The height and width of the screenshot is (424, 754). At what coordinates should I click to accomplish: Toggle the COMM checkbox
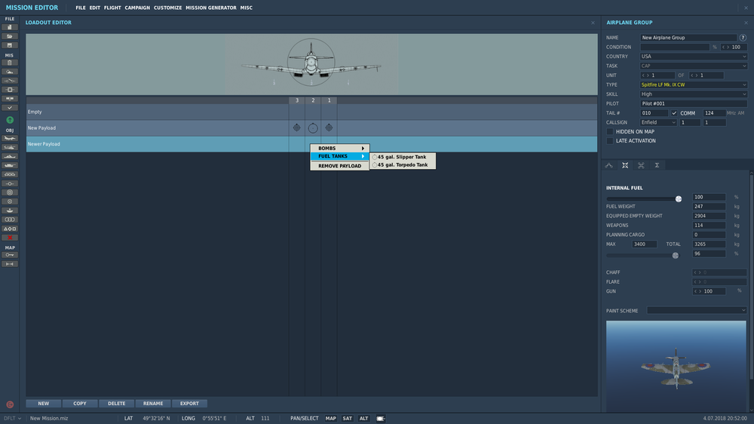[x=674, y=113]
